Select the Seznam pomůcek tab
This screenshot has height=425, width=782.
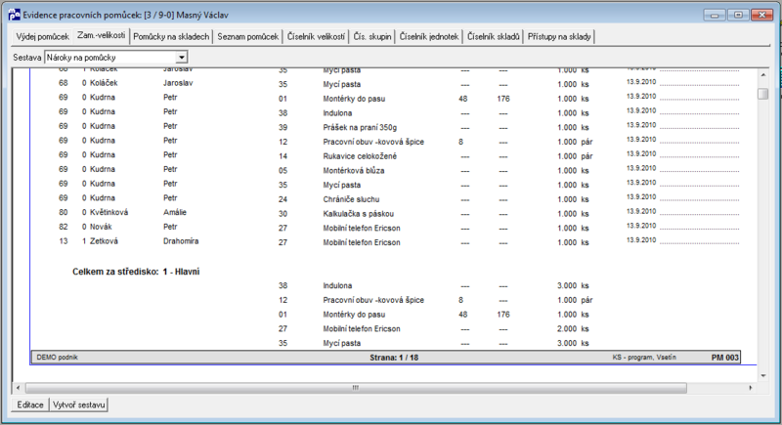point(248,37)
